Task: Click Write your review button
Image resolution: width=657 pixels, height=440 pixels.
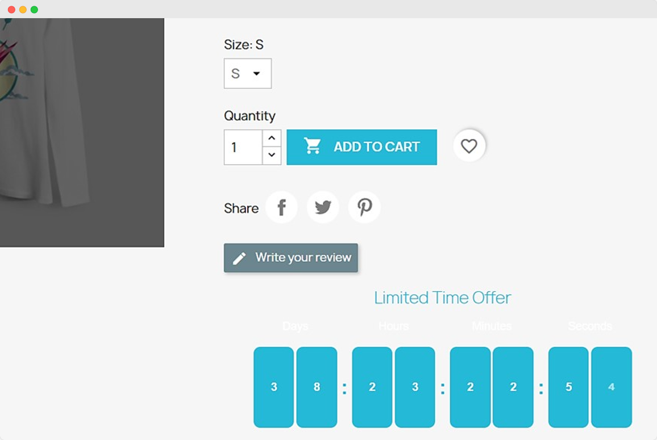Action: tap(290, 258)
